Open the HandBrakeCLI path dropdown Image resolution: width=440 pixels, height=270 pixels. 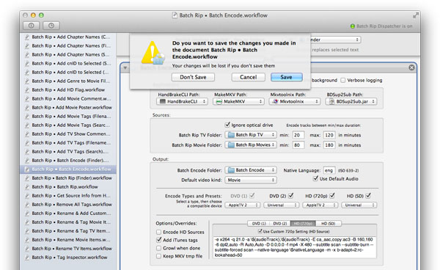pyautogui.click(x=182, y=101)
